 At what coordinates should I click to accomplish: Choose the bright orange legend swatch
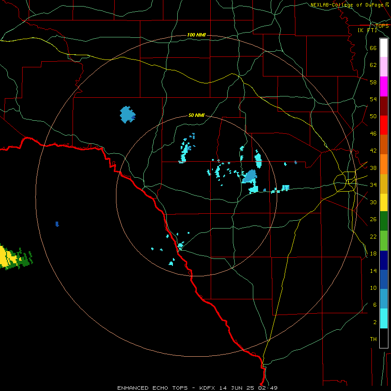[x=384, y=164]
